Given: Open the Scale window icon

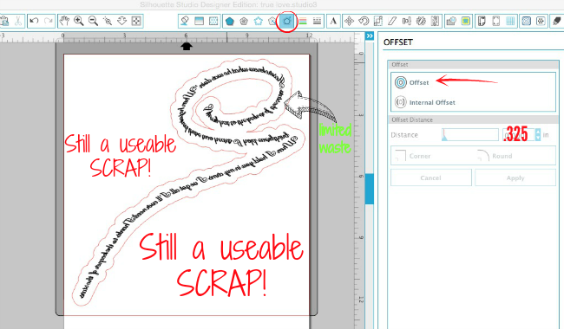Looking at the screenshot, I should 377,21.
